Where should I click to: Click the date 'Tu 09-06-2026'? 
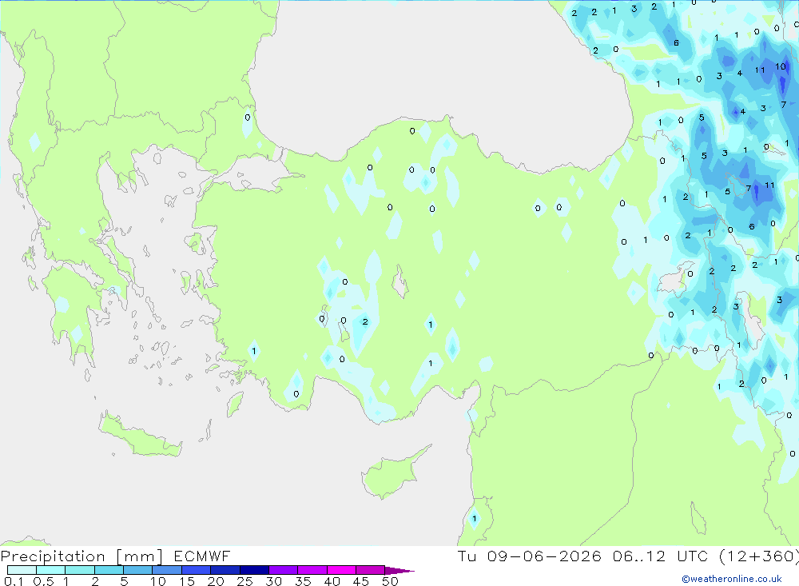pos(530,556)
